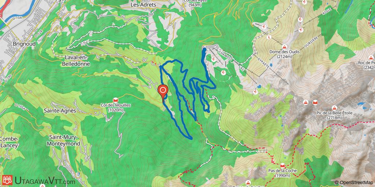The height and width of the screenshot is (187, 375).
Task: Click the UtagawaVTT logo icon
Action: 7,180
